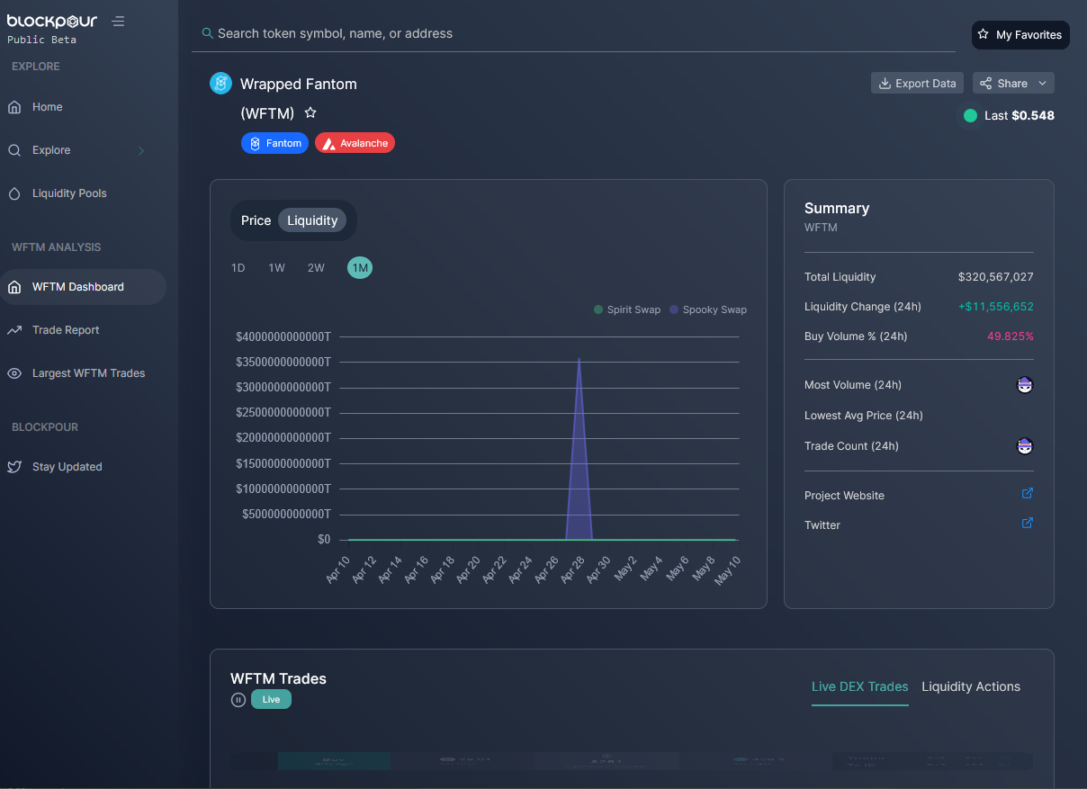Click into the token search field
This screenshot has width=1087, height=789.
click(573, 33)
